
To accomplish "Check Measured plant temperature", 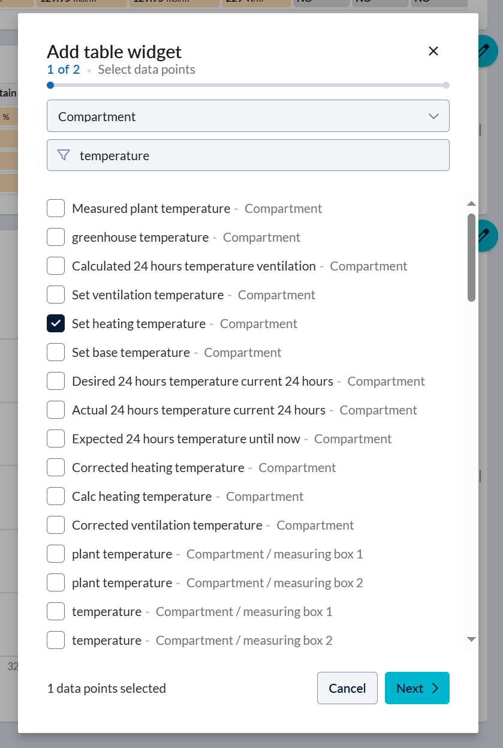I will pyautogui.click(x=55, y=208).
